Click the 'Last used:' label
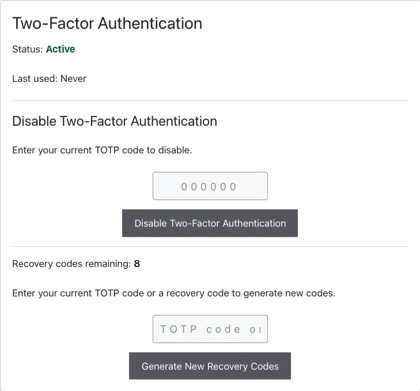The image size is (420, 391). [35, 78]
